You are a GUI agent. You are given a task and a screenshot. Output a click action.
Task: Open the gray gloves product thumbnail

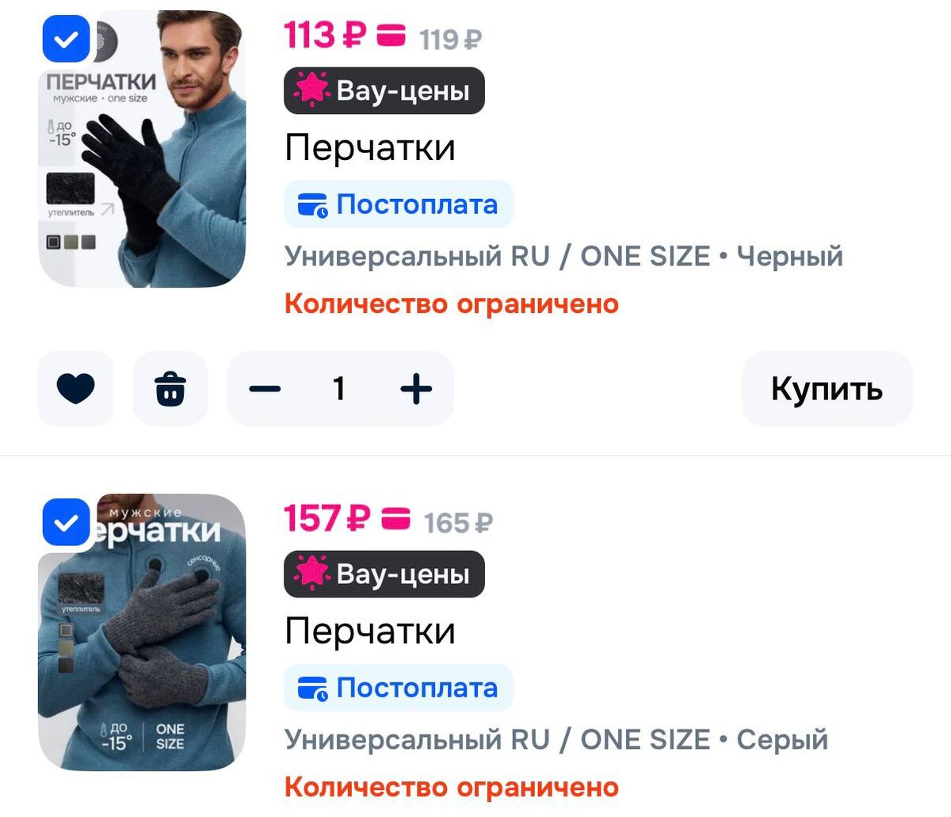click(x=142, y=632)
